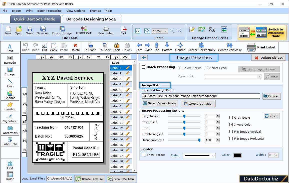Screen dimensions: 289x183
Task: Enable the Batch Processing checkbox
Action: [144, 67]
